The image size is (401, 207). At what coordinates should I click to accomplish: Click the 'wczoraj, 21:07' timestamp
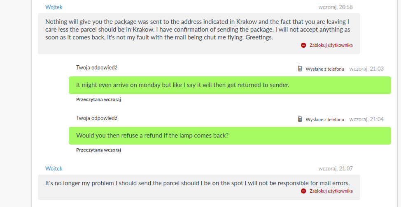pos(336,168)
